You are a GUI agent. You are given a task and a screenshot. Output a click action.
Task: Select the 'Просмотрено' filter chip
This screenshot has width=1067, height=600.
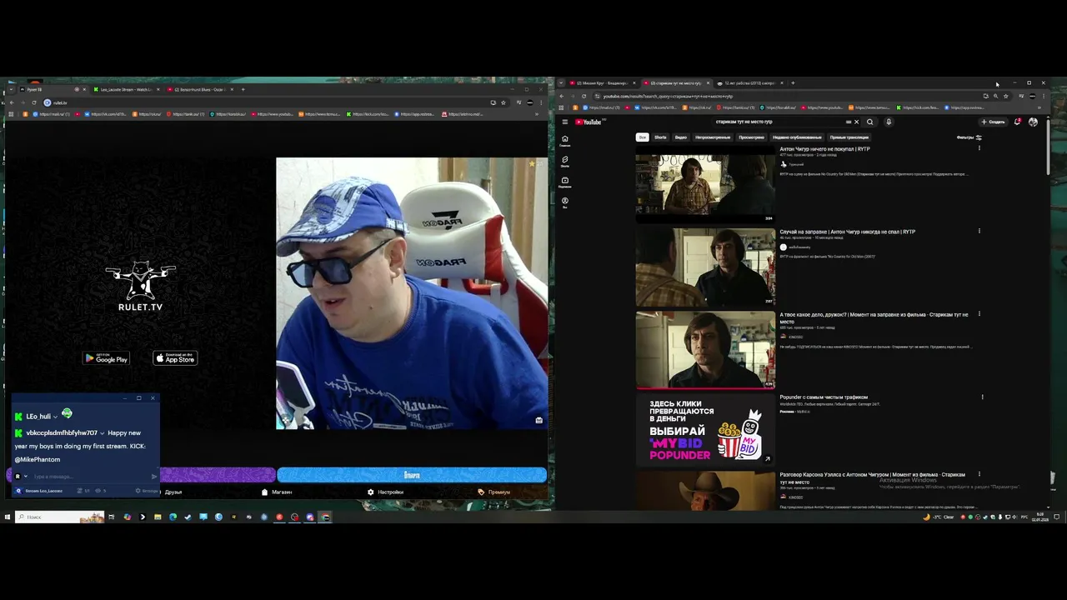point(751,137)
